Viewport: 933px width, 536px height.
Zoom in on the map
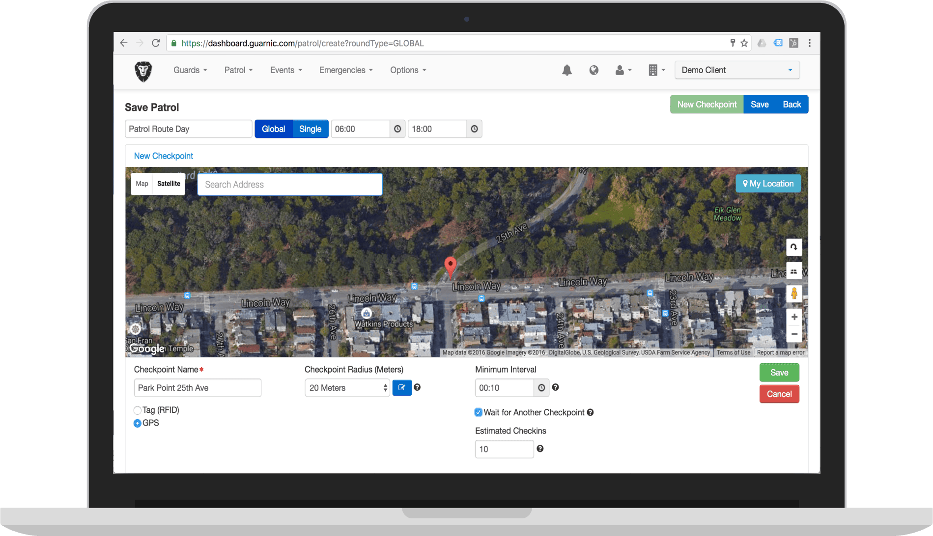794,317
